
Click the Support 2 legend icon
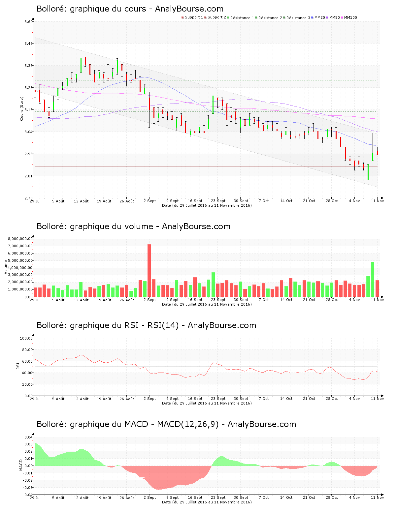(206, 17)
